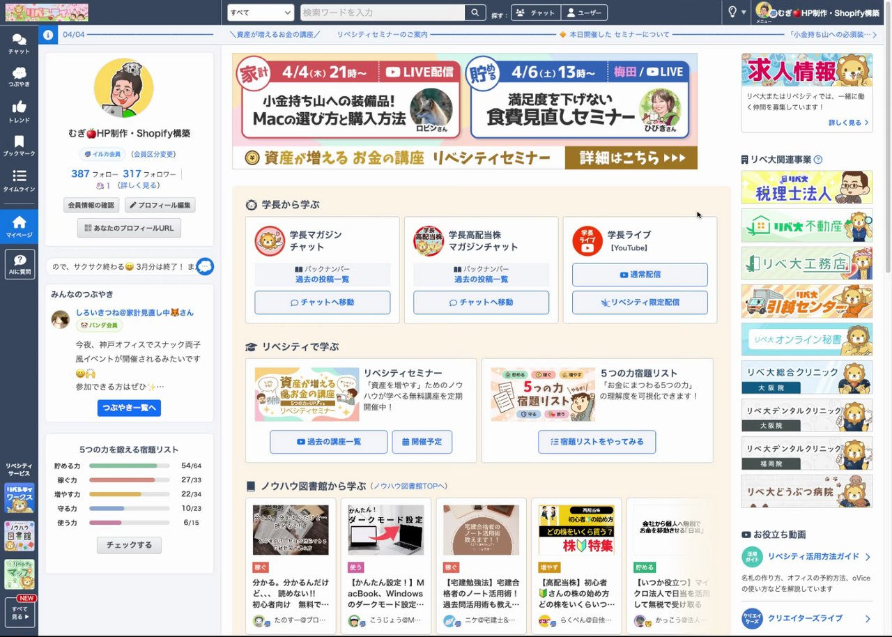Click 稼ぐ力 progress bar
Image resolution: width=892 pixels, height=637 pixels.
point(129,479)
